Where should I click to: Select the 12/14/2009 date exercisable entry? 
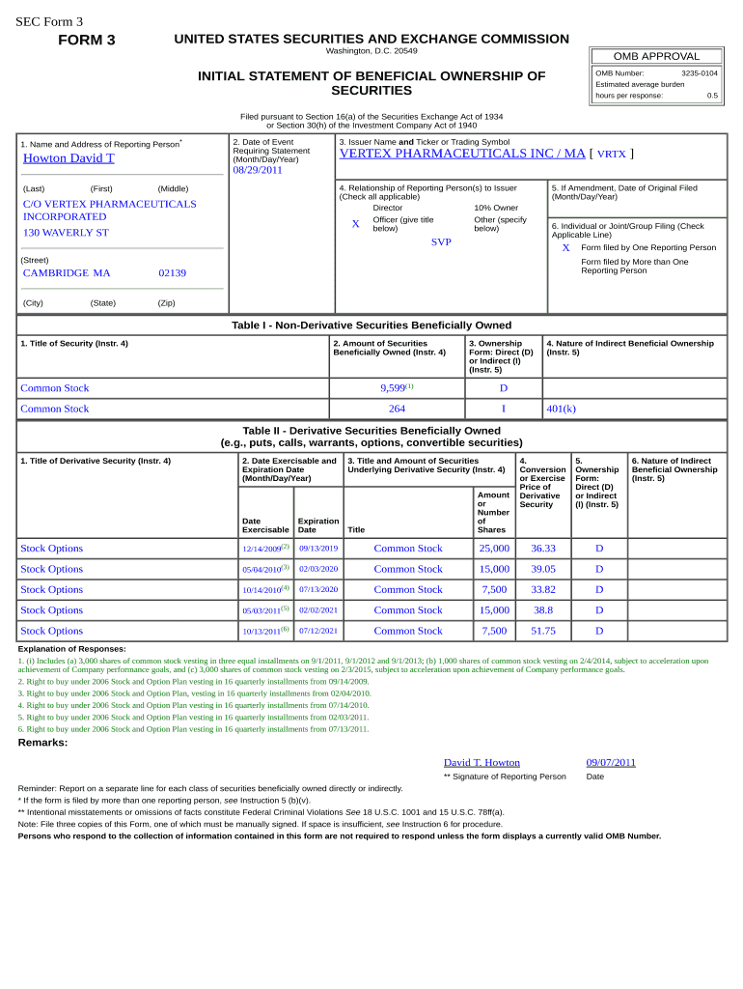point(261,549)
